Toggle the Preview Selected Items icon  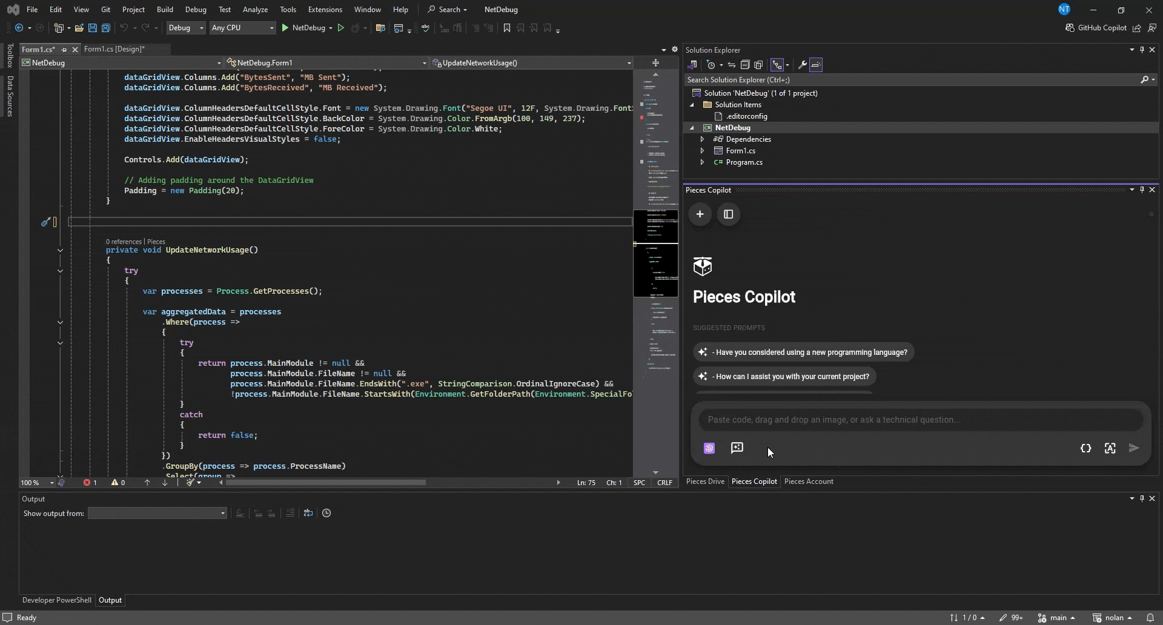coord(816,65)
